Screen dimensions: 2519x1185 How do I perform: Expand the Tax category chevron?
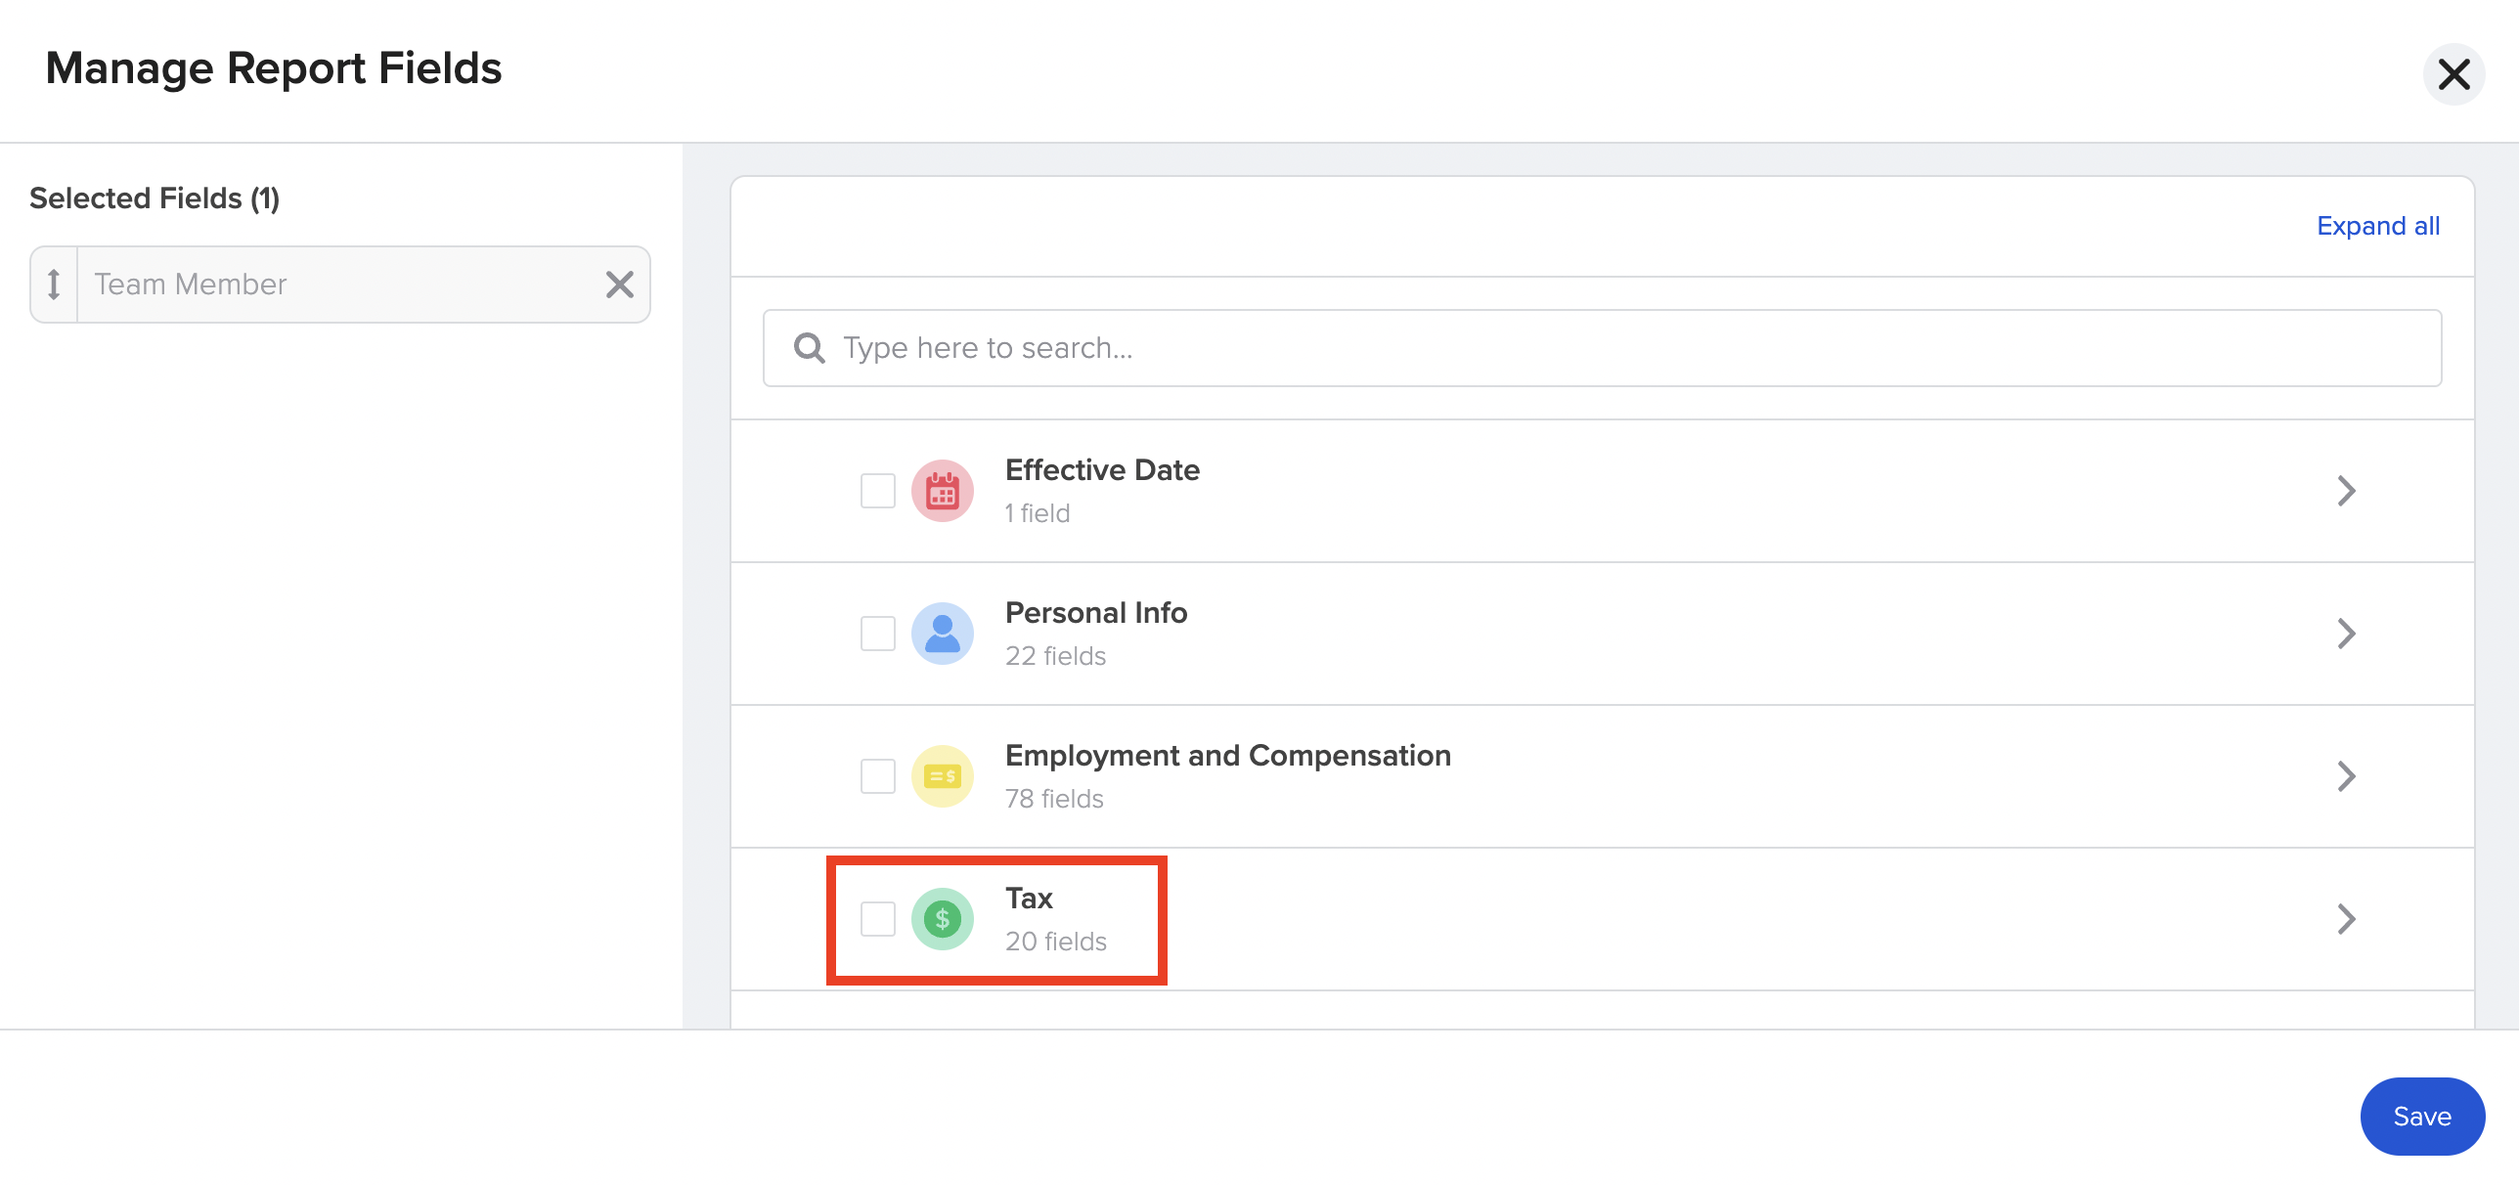click(2346, 919)
